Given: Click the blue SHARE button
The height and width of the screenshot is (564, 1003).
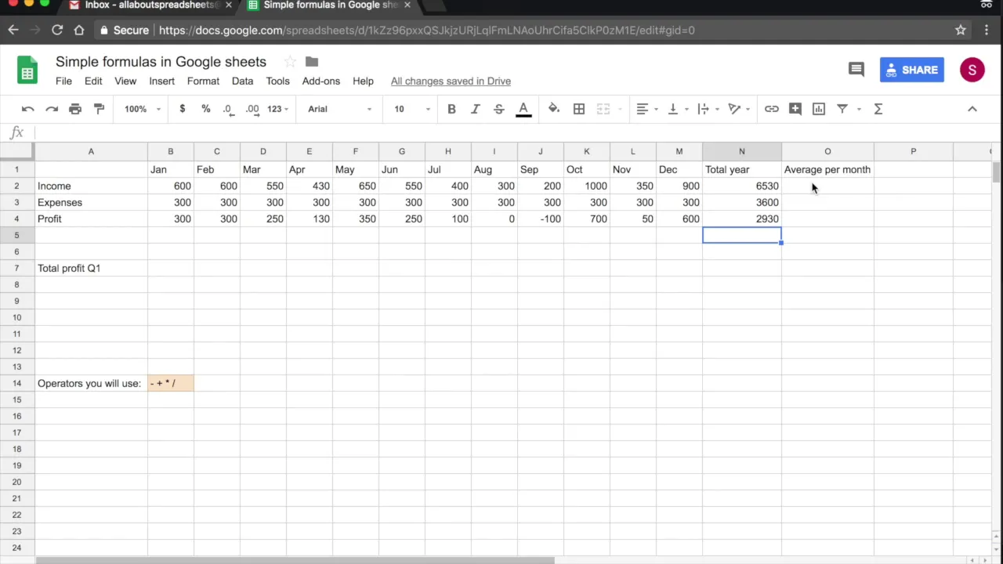Looking at the screenshot, I should pos(911,70).
